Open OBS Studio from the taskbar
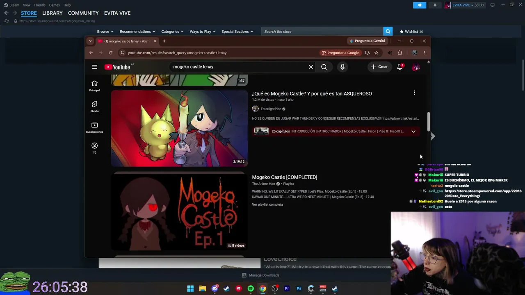 click(x=275, y=288)
